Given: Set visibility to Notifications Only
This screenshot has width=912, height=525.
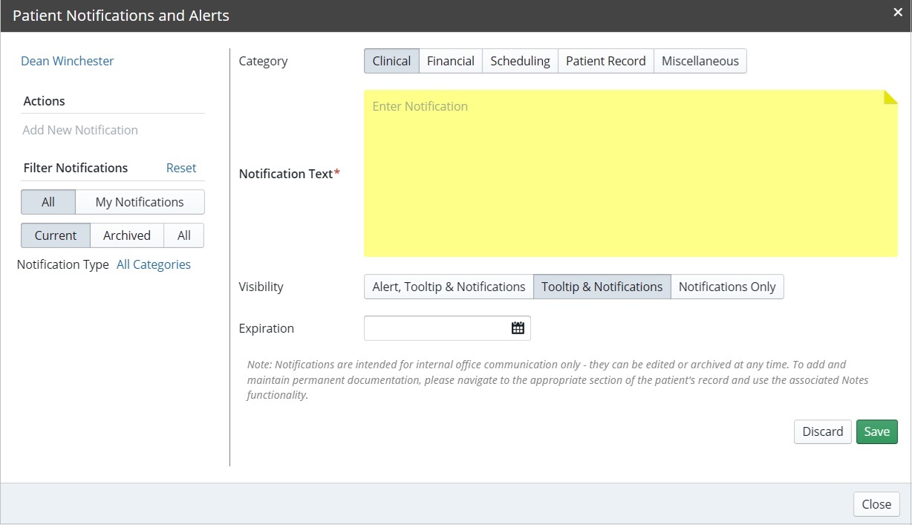Looking at the screenshot, I should click(x=727, y=287).
